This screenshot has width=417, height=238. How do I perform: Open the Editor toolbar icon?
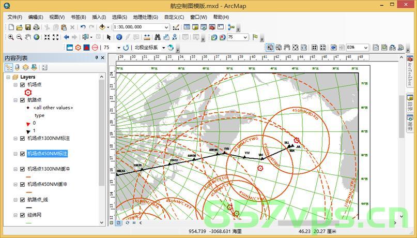coord(176,27)
